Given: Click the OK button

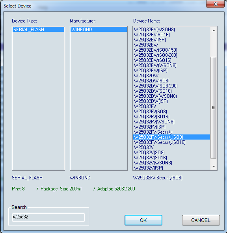Looking at the screenshot, I should click(143, 220).
